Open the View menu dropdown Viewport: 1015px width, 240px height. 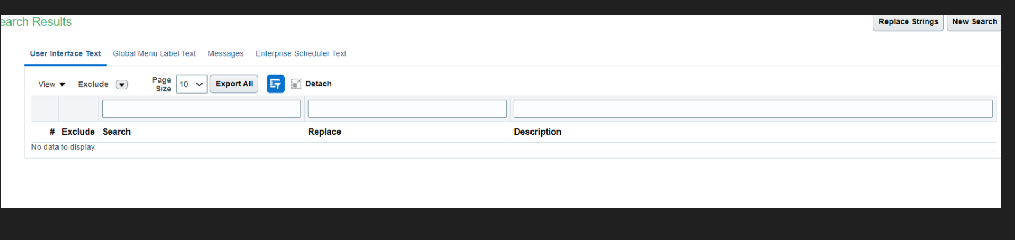(x=51, y=84)
